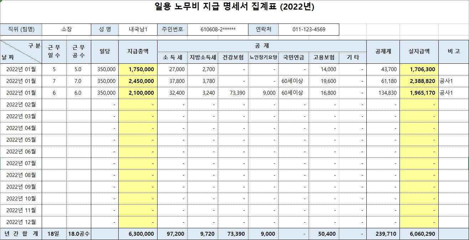The image size is (469, 240).
Task: Click the 2022년 11월 date cell
Action: click(21, 210)
